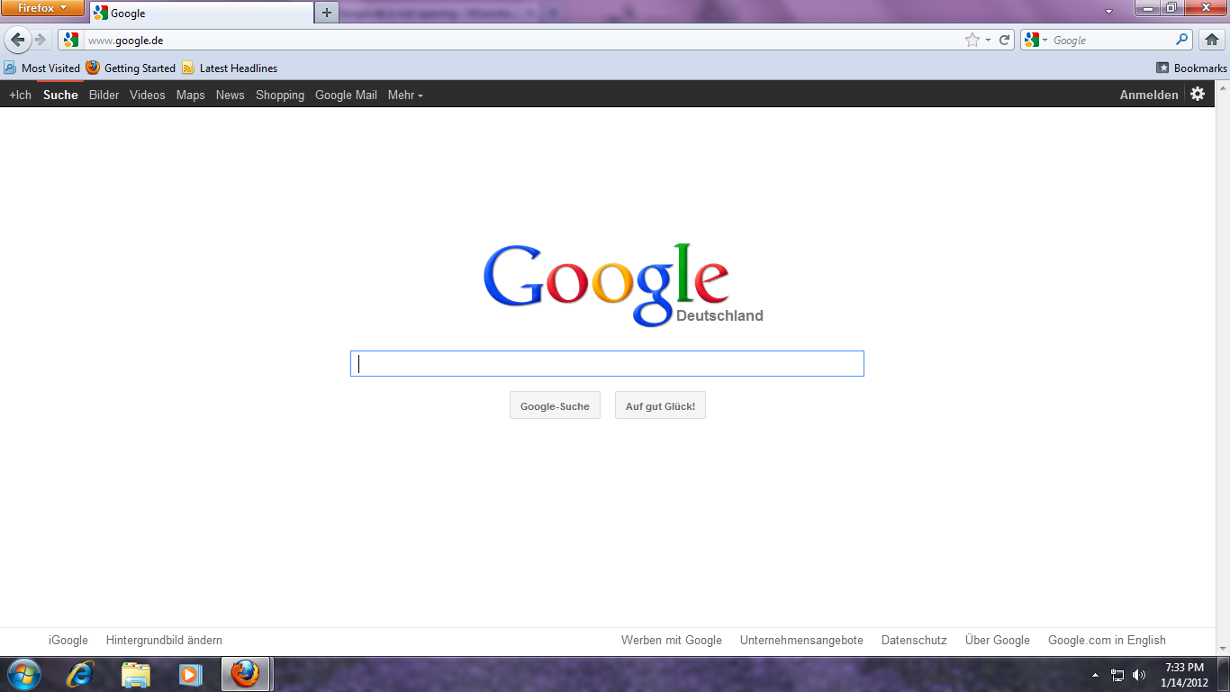Open the Bookmarks button on the toolbar

point(1192,68)
